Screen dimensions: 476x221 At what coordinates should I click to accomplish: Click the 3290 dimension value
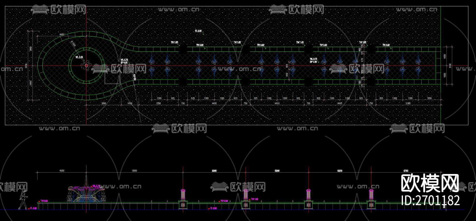pos(158,103)
